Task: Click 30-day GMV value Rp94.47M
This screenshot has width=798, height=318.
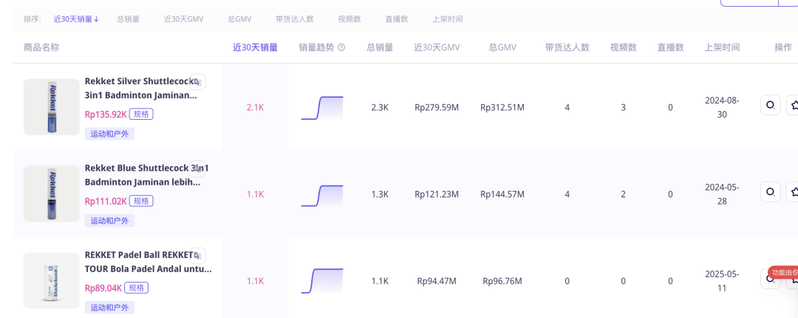Action: pos(437,281)
